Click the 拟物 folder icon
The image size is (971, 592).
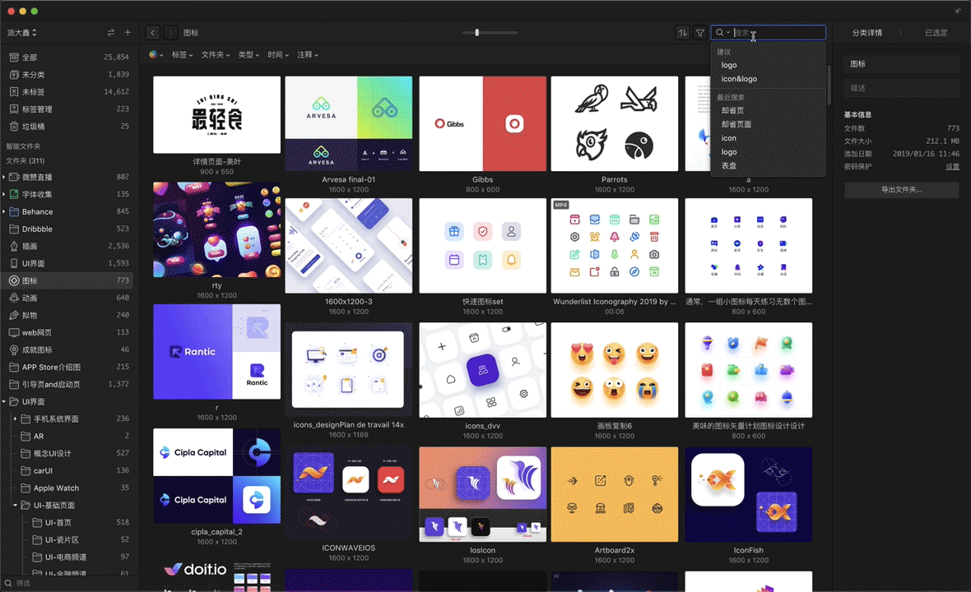14,315
